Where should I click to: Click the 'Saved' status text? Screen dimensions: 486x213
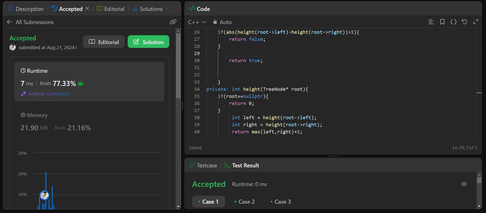tap(195, 148)
